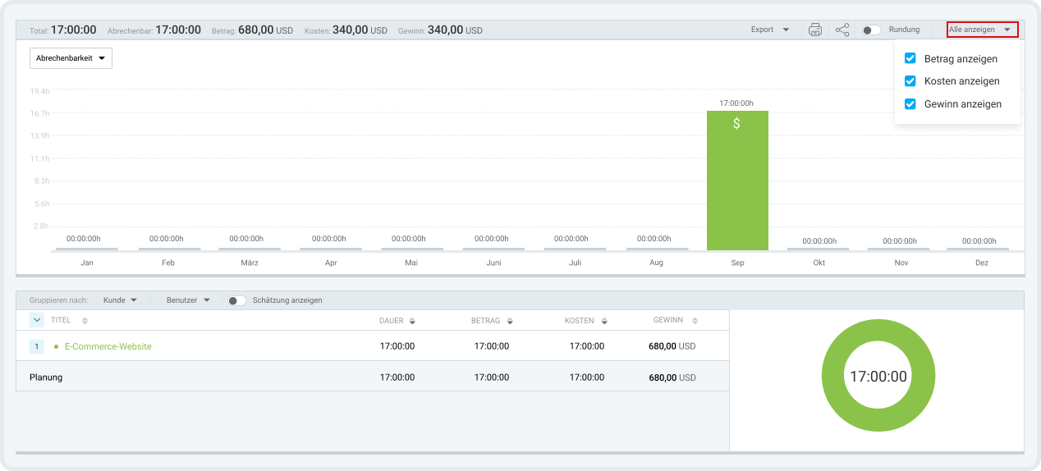Sort by Dauer column arrows
1041x471 pixels.
[412, 321]
